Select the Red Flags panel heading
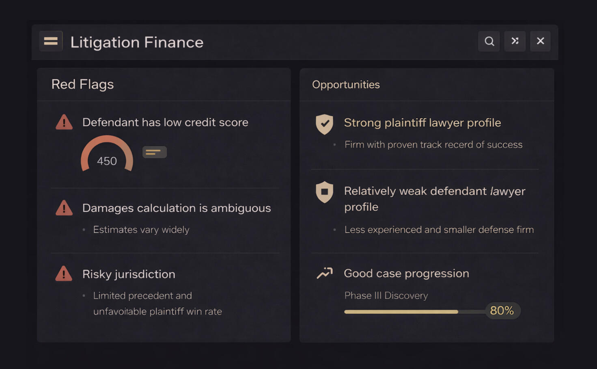 82,84
